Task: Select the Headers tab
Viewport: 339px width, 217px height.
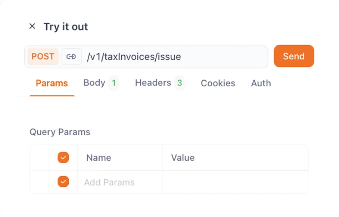Action: (153, 83)
